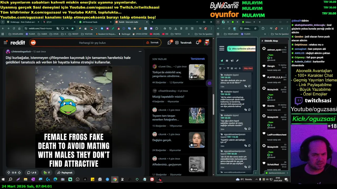Toggle the alert bell notification icon
The width and height of the screenshot is (337, 189).
click(240, 68)
